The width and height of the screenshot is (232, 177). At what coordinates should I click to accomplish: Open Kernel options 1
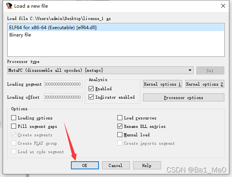pyautogui.click(x=162, y=84)
